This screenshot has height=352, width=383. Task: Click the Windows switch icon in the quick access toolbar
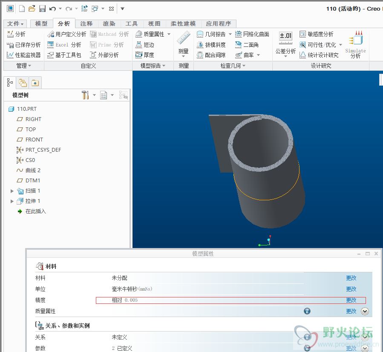95,9
